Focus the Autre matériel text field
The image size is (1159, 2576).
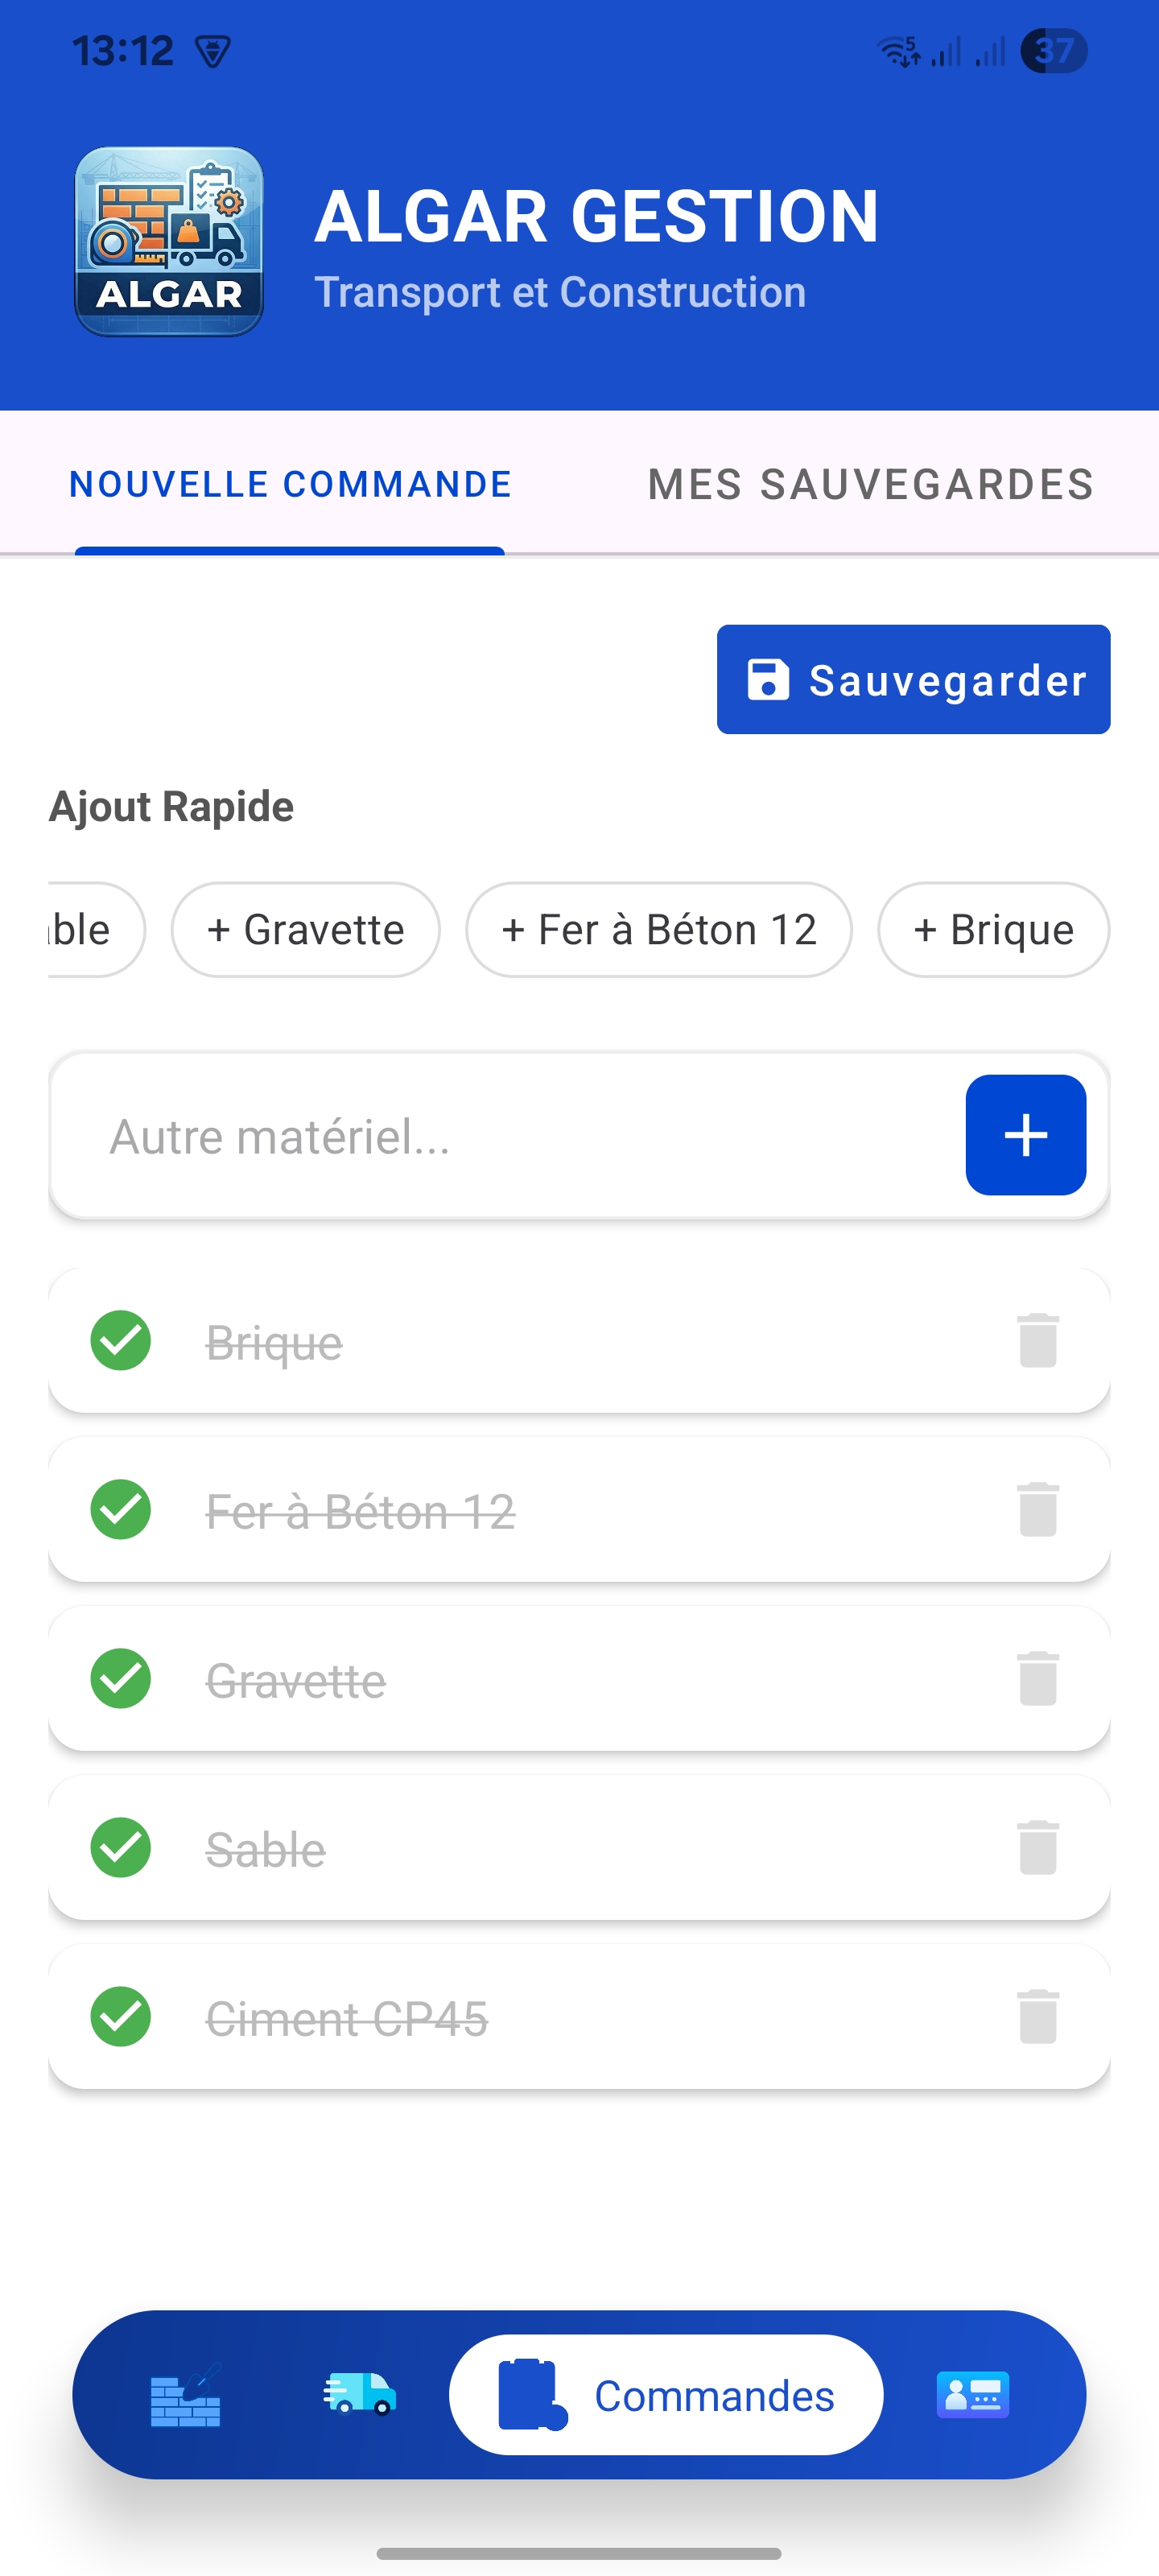(x=500, y=1136)
